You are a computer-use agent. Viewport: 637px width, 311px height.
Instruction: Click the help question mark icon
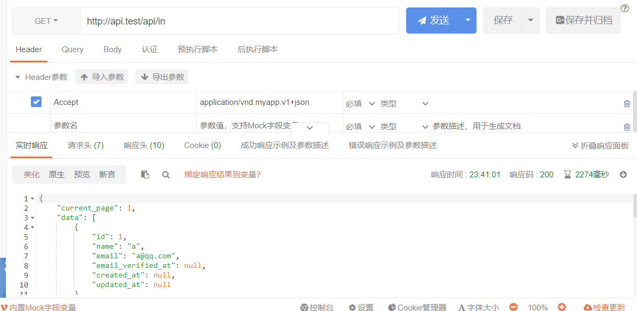[625, 9]
